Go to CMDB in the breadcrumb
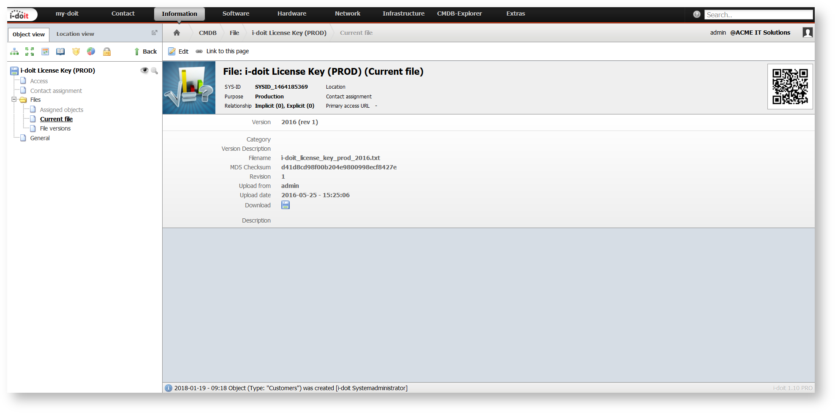 (208, 33)
